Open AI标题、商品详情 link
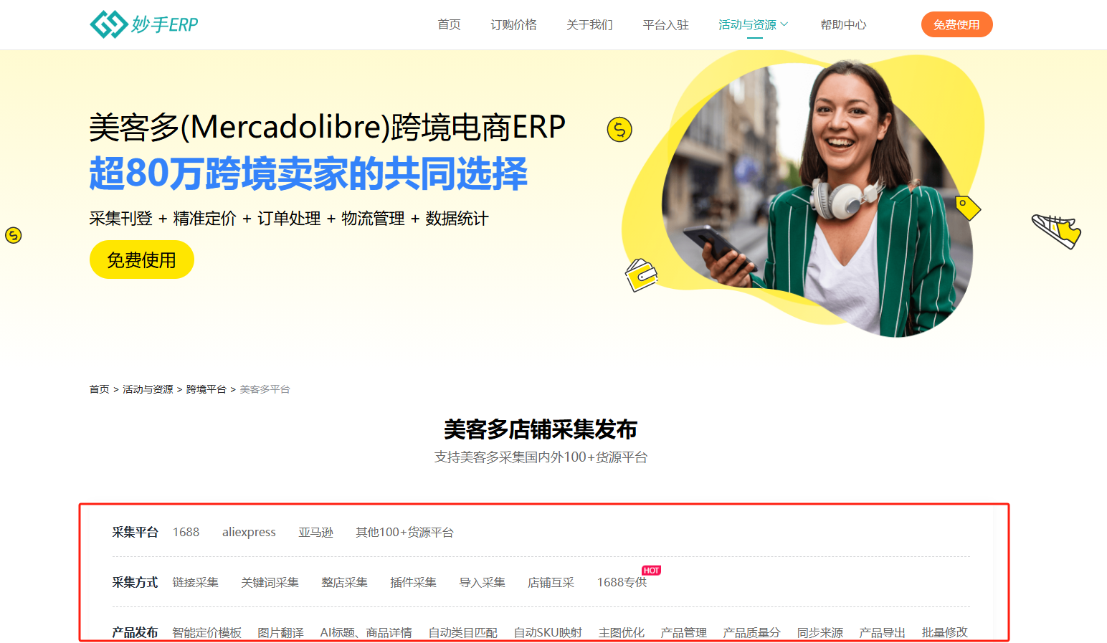 click(366, 632)
